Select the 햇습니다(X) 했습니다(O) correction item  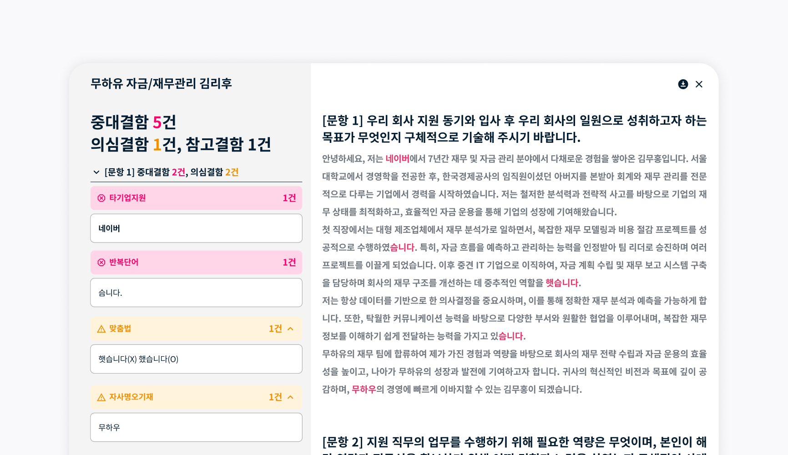196,359
